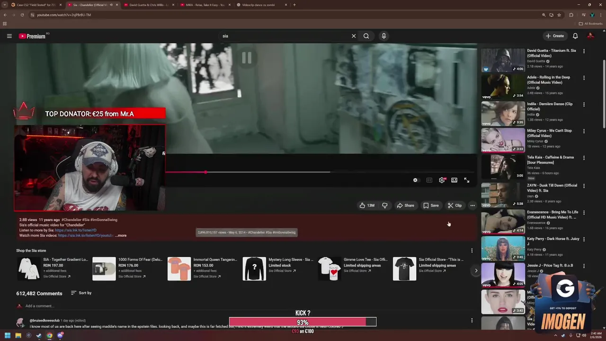Seek on the video progress bar
This screenshot has width=606, height=341.
pos(321,172)
